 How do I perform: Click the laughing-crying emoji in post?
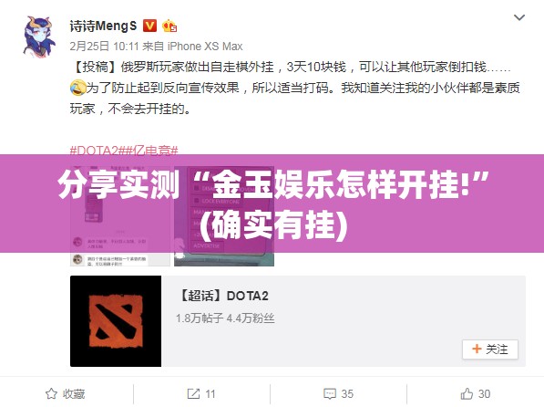[x=77, y=88]
